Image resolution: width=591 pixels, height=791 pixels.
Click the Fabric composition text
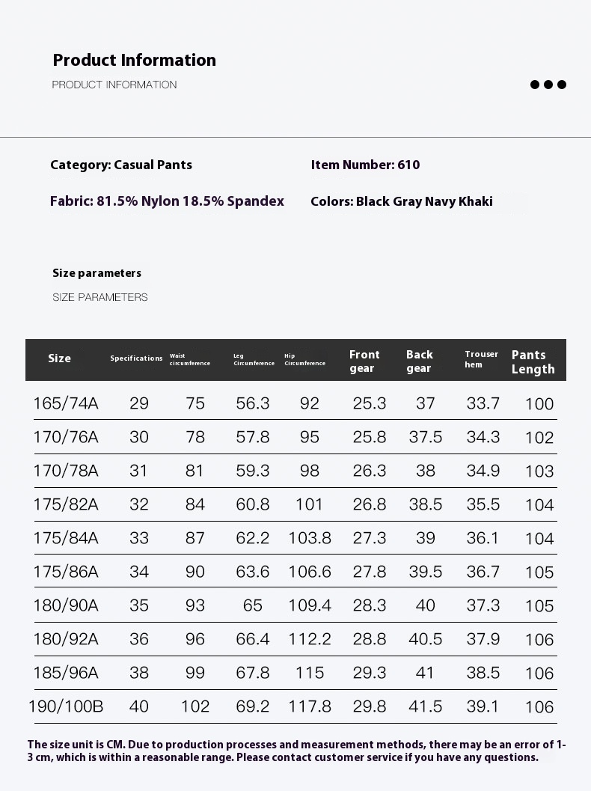point(167,201)
